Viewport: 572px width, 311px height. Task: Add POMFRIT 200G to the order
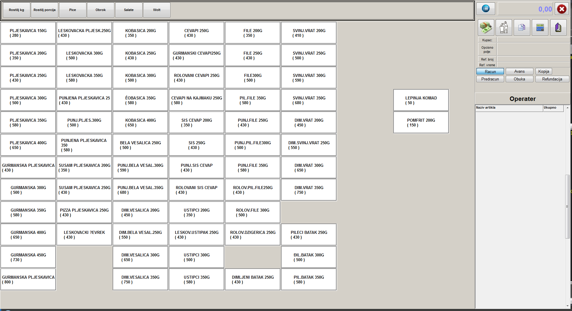[421, 123]
